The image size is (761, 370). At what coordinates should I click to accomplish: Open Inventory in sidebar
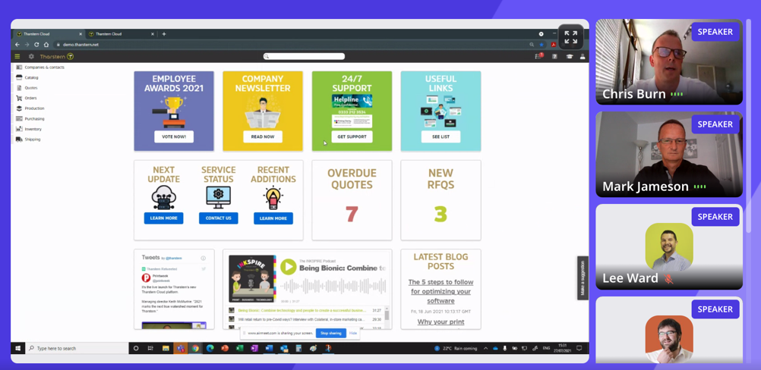(29, 129)
